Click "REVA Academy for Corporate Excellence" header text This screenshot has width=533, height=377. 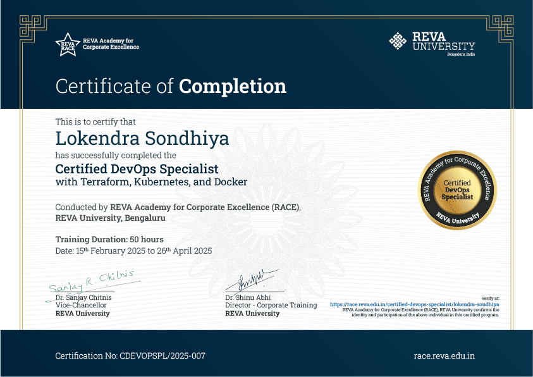111,44
